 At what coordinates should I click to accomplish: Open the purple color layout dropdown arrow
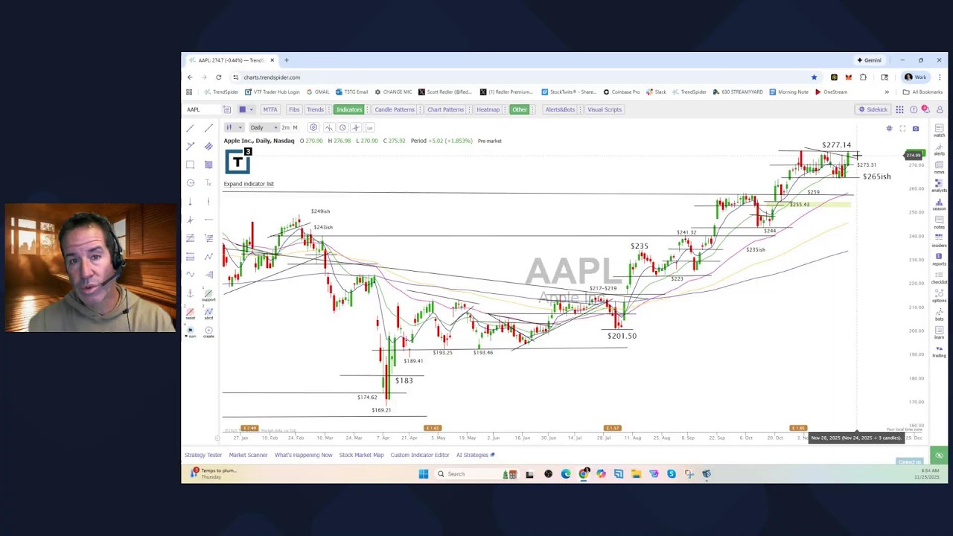pos(252,109)
